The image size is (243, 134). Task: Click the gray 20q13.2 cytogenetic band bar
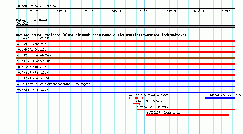coord(126,26)
